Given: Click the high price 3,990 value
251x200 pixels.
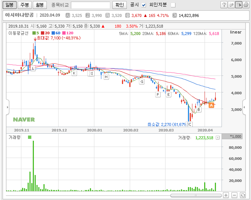Looking at the screenshot, I should (97, 15).
